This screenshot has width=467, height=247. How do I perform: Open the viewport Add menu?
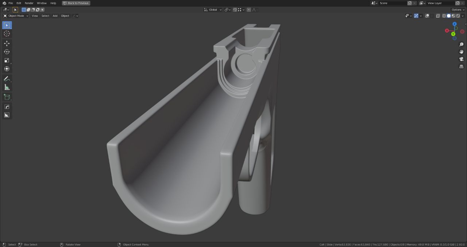[x=55, y=16]
